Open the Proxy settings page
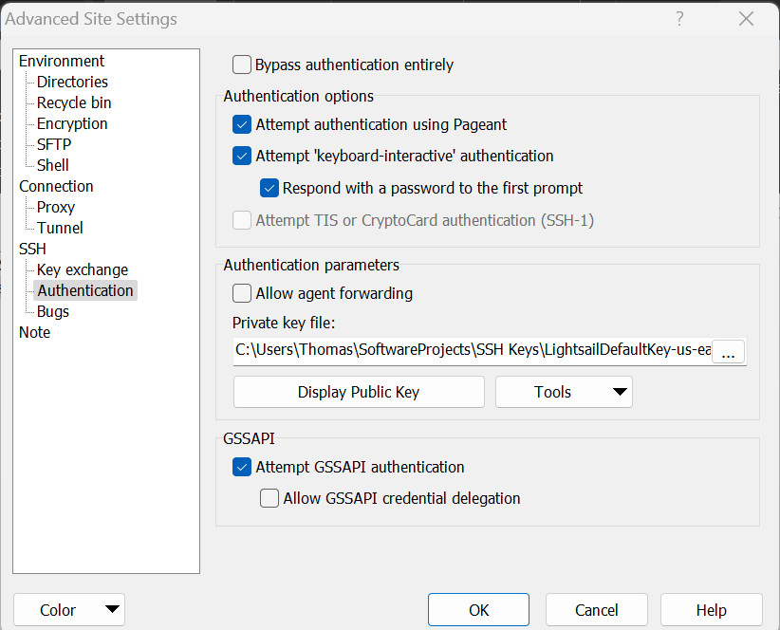Screen dimensions: 780x630 coord(55,207)
